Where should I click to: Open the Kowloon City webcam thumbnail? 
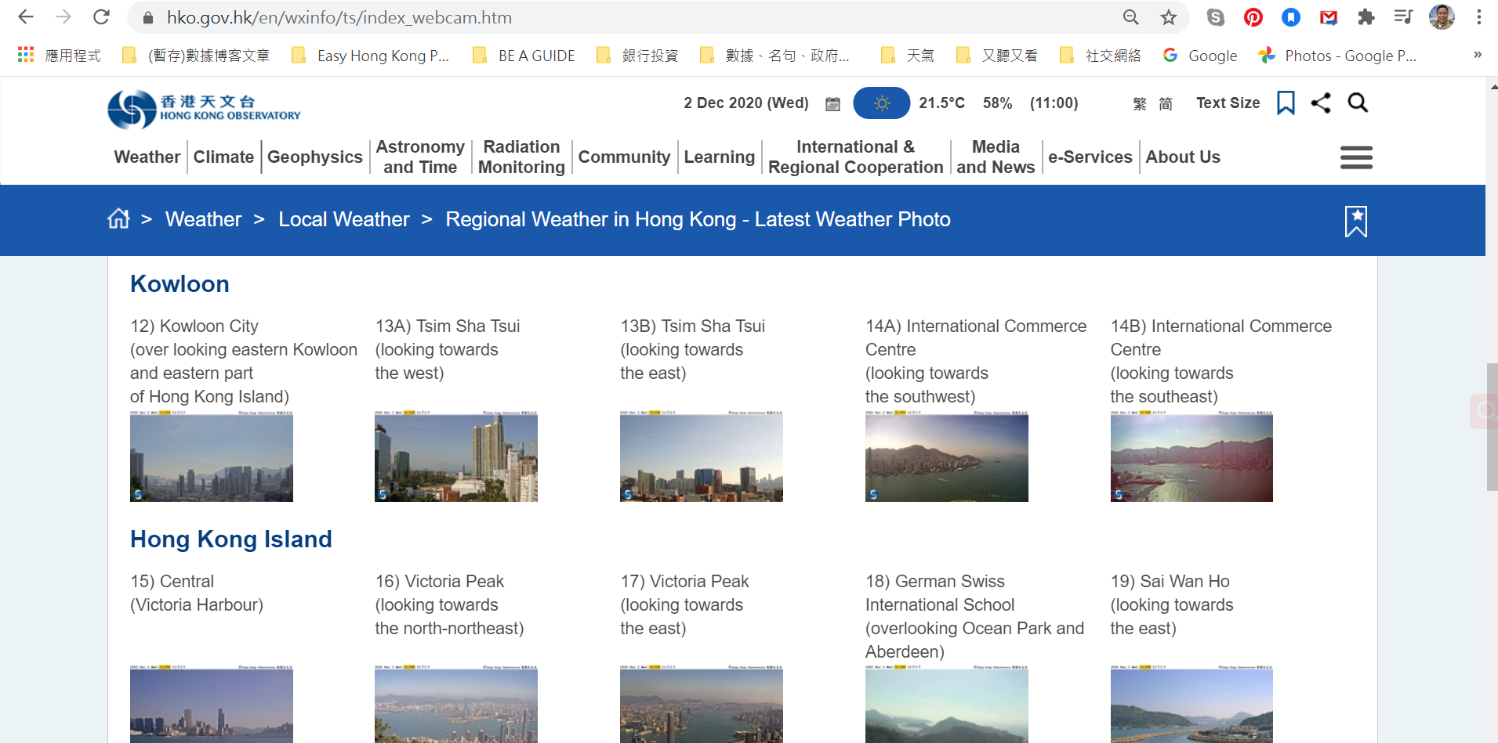point(212,456)
